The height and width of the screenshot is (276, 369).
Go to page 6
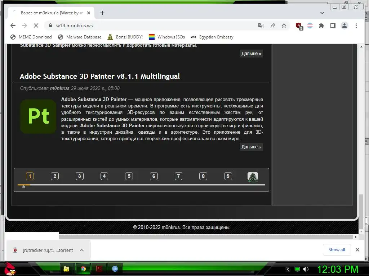[x=154, y=176]
